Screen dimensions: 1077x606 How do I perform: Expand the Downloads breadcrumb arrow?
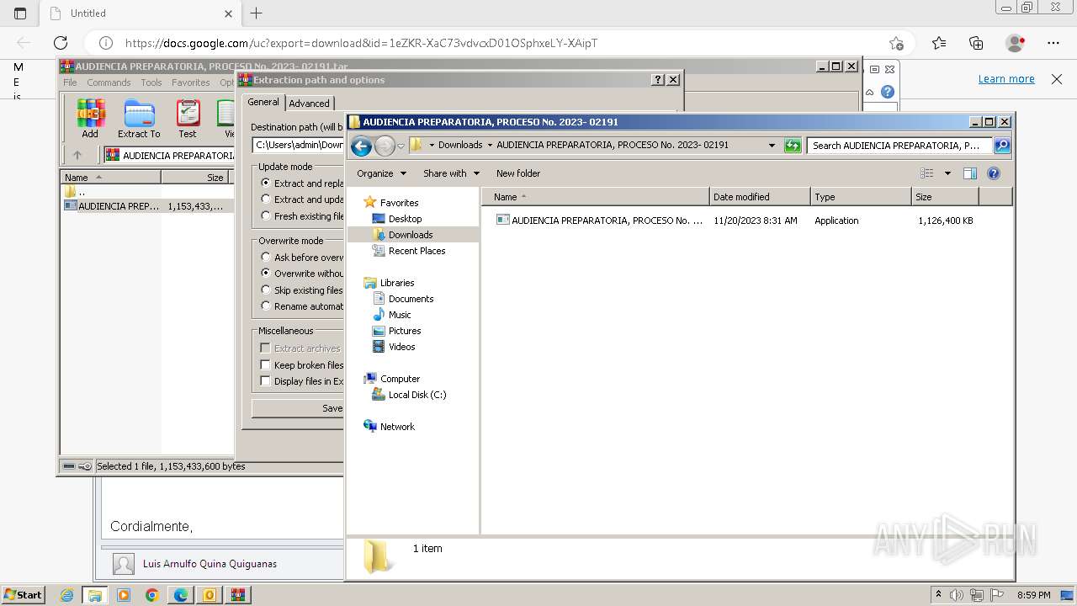point(490,146)
